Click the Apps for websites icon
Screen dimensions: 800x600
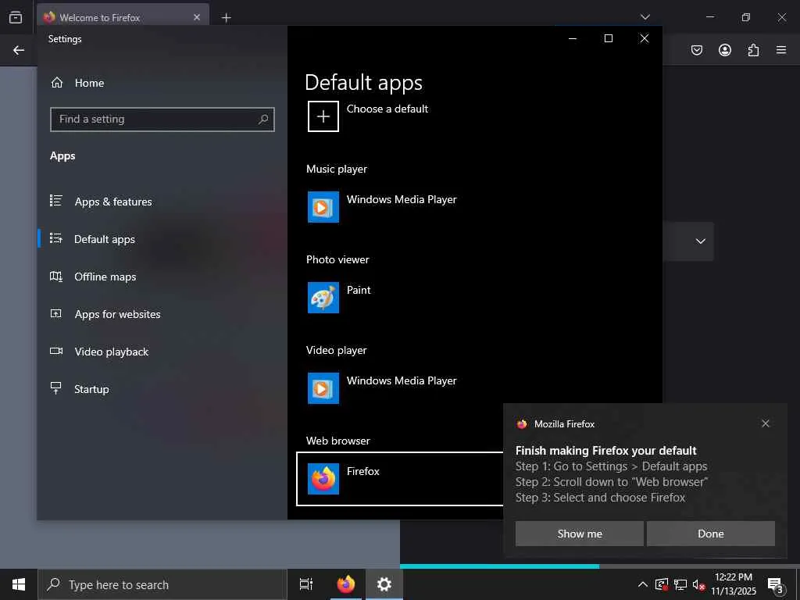(x=56, y=313)
